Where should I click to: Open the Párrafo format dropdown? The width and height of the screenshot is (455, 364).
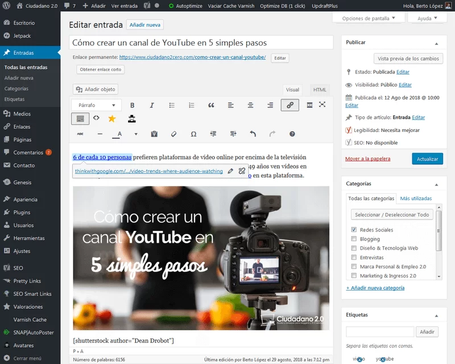coord(96,105)
